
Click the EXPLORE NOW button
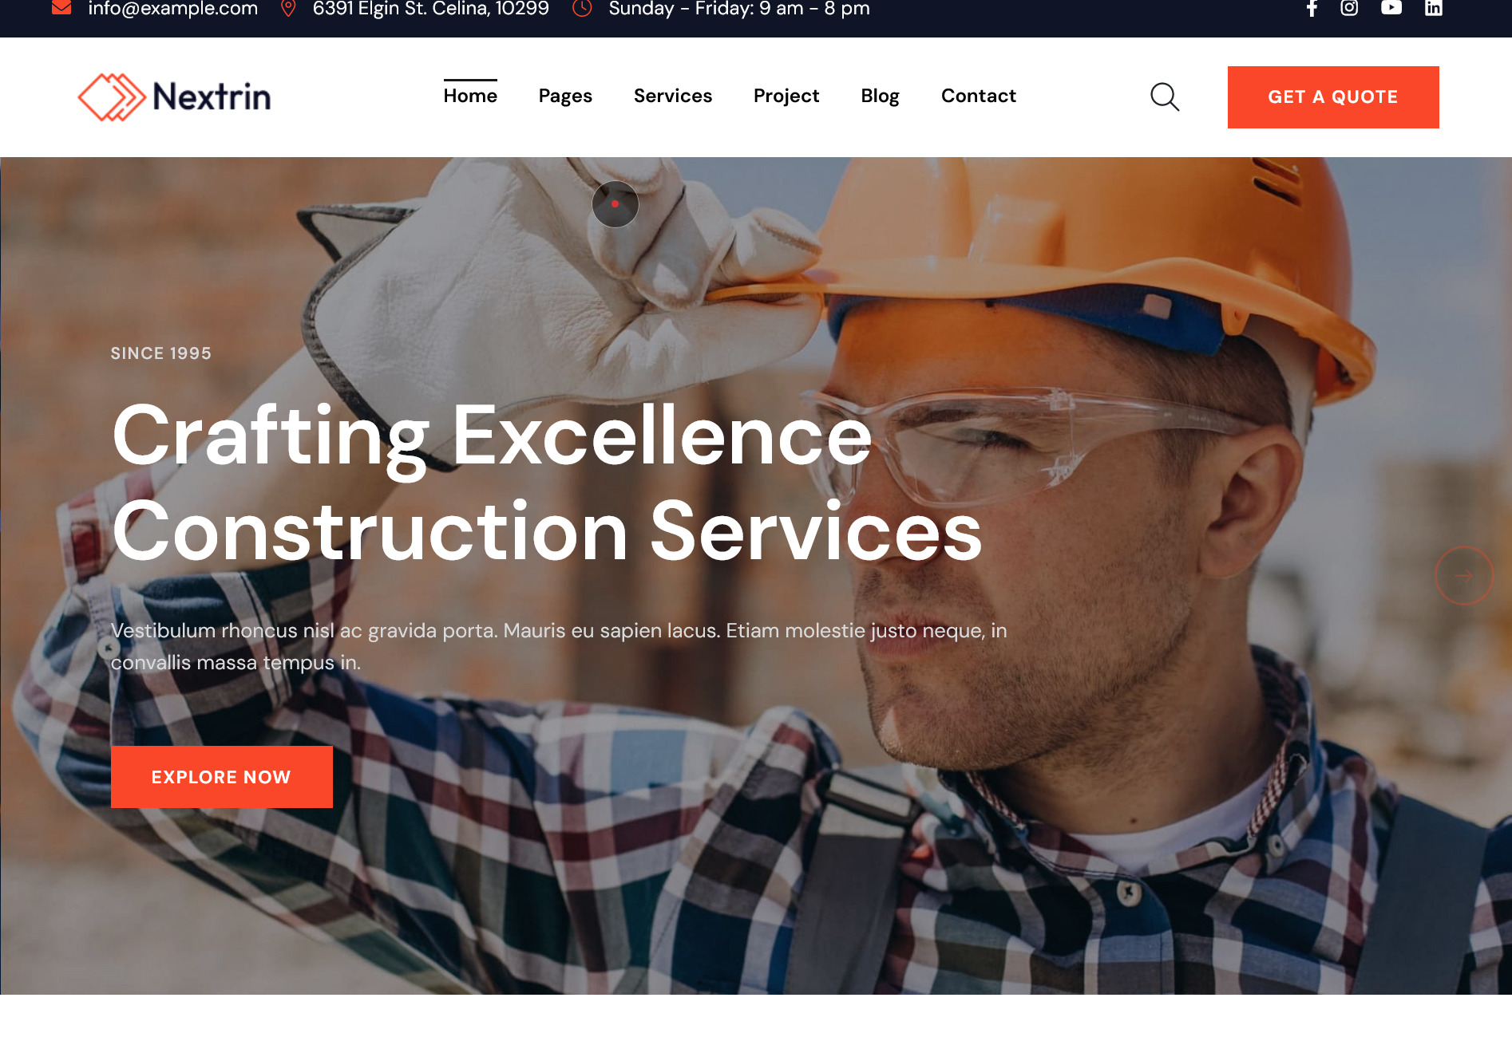coord(222,777)
